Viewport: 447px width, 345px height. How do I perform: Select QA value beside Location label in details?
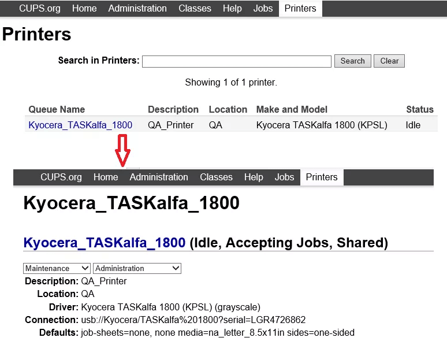point(88,294)
